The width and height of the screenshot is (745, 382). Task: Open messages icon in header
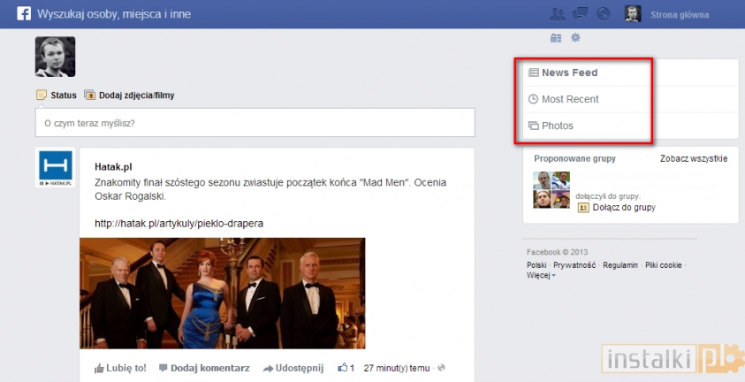[580, 14]
